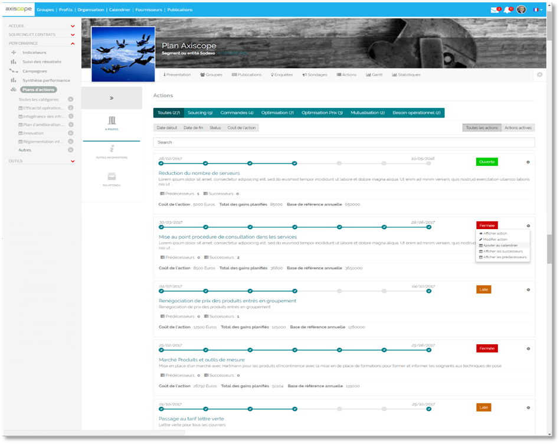Sort actions by Status

point(215,128)
